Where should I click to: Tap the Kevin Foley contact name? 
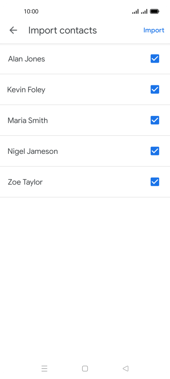tap(26, 89)
